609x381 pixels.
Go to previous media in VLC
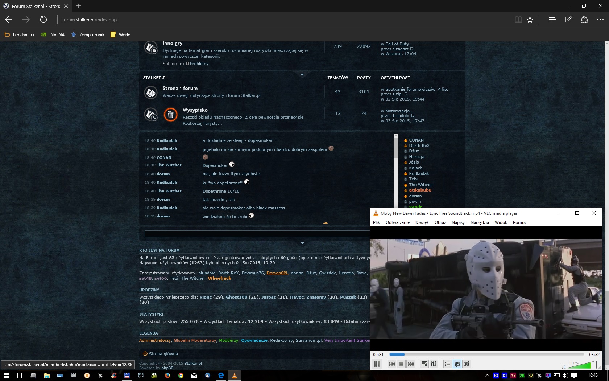(392, 364)
